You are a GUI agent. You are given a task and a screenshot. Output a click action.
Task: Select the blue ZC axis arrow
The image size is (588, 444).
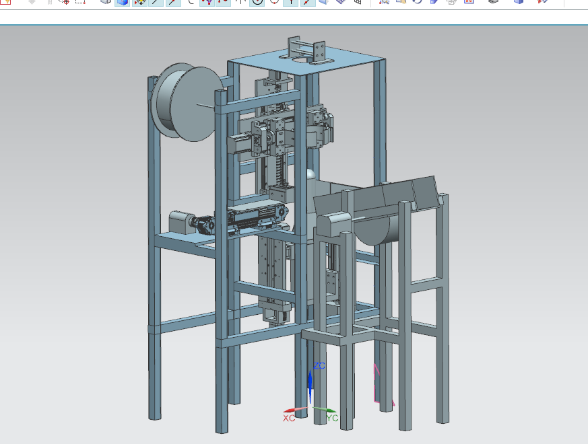(x=310, y=386)
